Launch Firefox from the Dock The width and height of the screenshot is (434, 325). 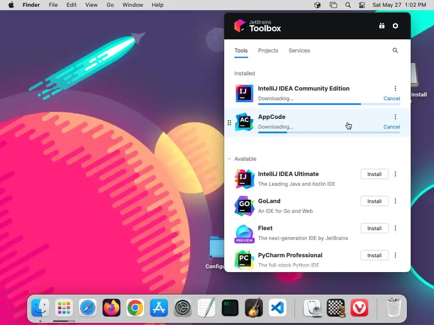click(x=111, y=308)
